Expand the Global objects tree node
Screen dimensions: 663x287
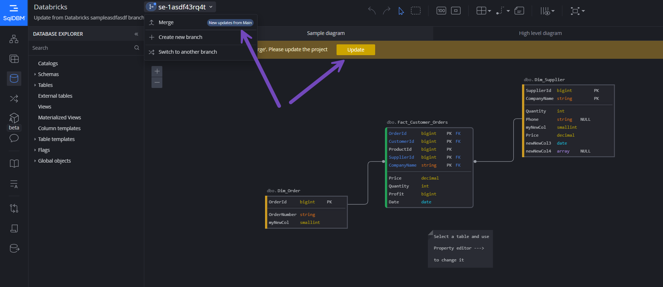coord(35,161)
